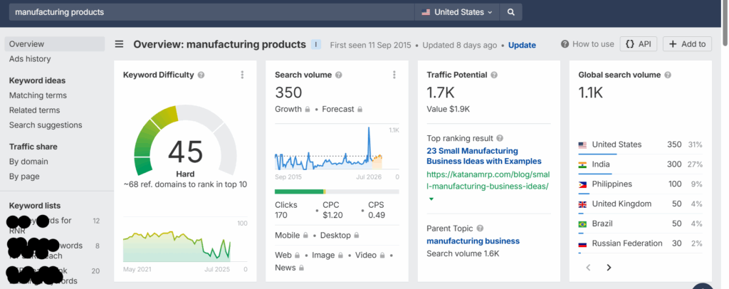Screen dimensions: 729x289
Task: Click the info badge beside overview title
Action: [316, 45]
